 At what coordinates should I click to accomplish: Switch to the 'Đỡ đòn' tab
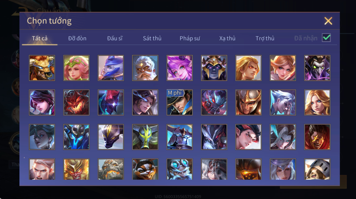pos(77,38)
